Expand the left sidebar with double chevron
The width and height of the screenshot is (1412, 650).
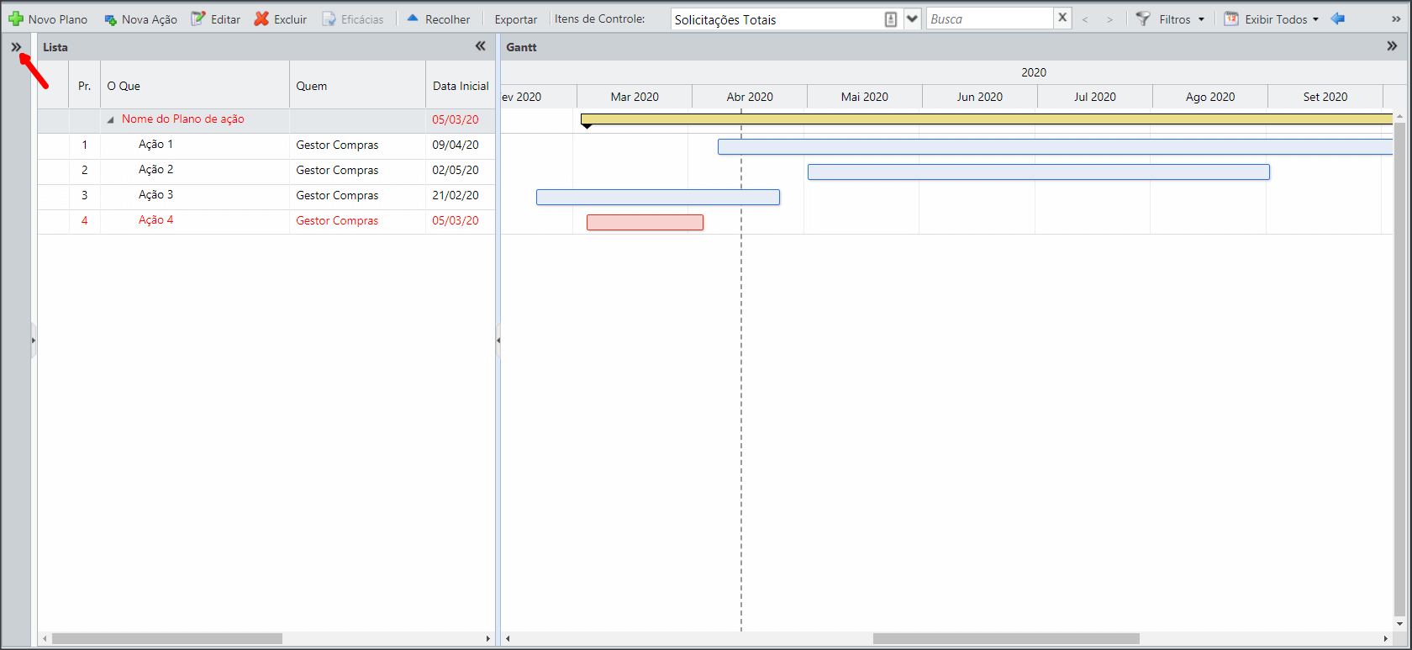coord(16,47)
